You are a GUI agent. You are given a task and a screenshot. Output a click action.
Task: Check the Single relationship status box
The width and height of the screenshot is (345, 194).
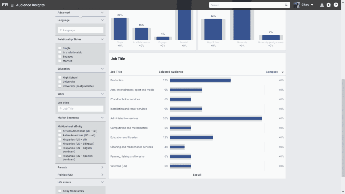[60, 48]
